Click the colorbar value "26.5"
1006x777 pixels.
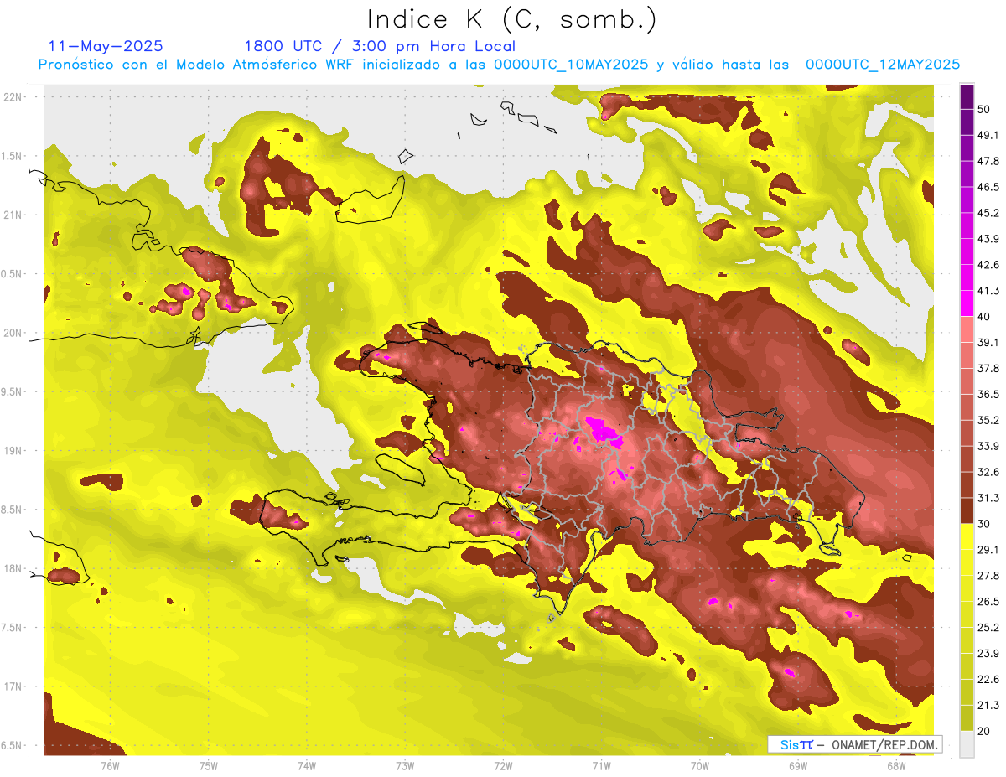pyautogui.click(x=988, y=602)
